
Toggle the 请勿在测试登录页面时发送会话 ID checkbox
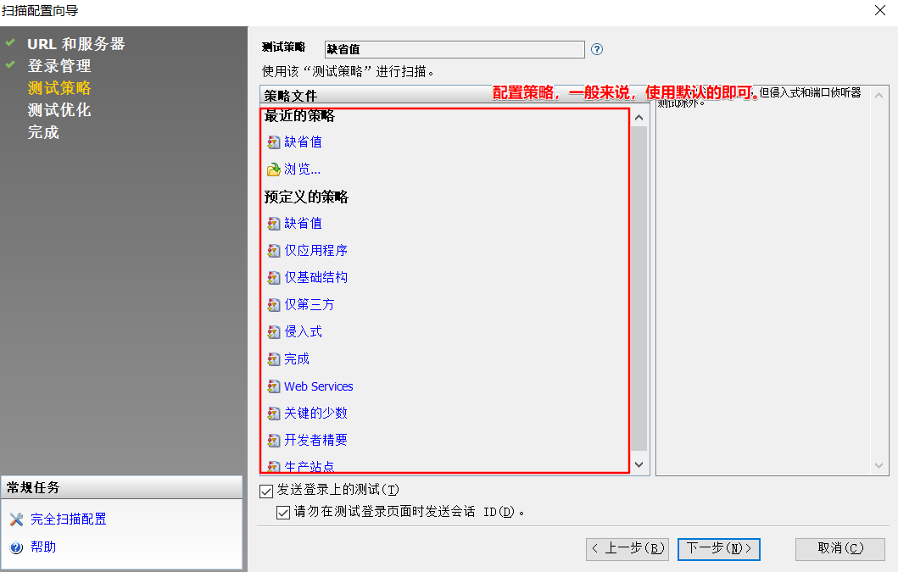coord(283,513)
